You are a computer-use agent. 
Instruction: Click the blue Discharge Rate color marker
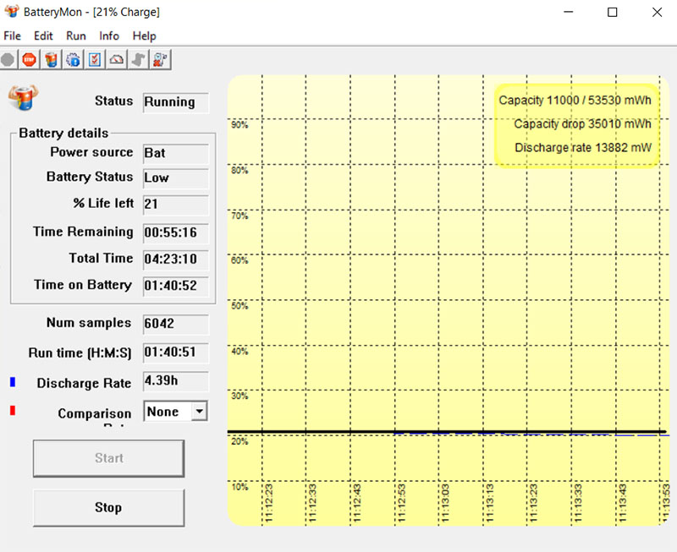point(13,383)
